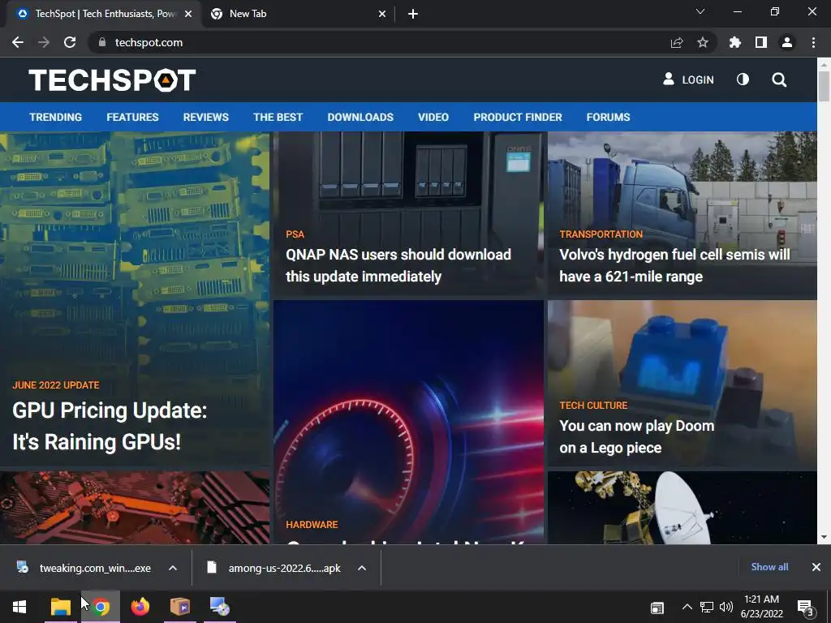
Task: Close the New Tab tab
Action: tap(382, 14)
